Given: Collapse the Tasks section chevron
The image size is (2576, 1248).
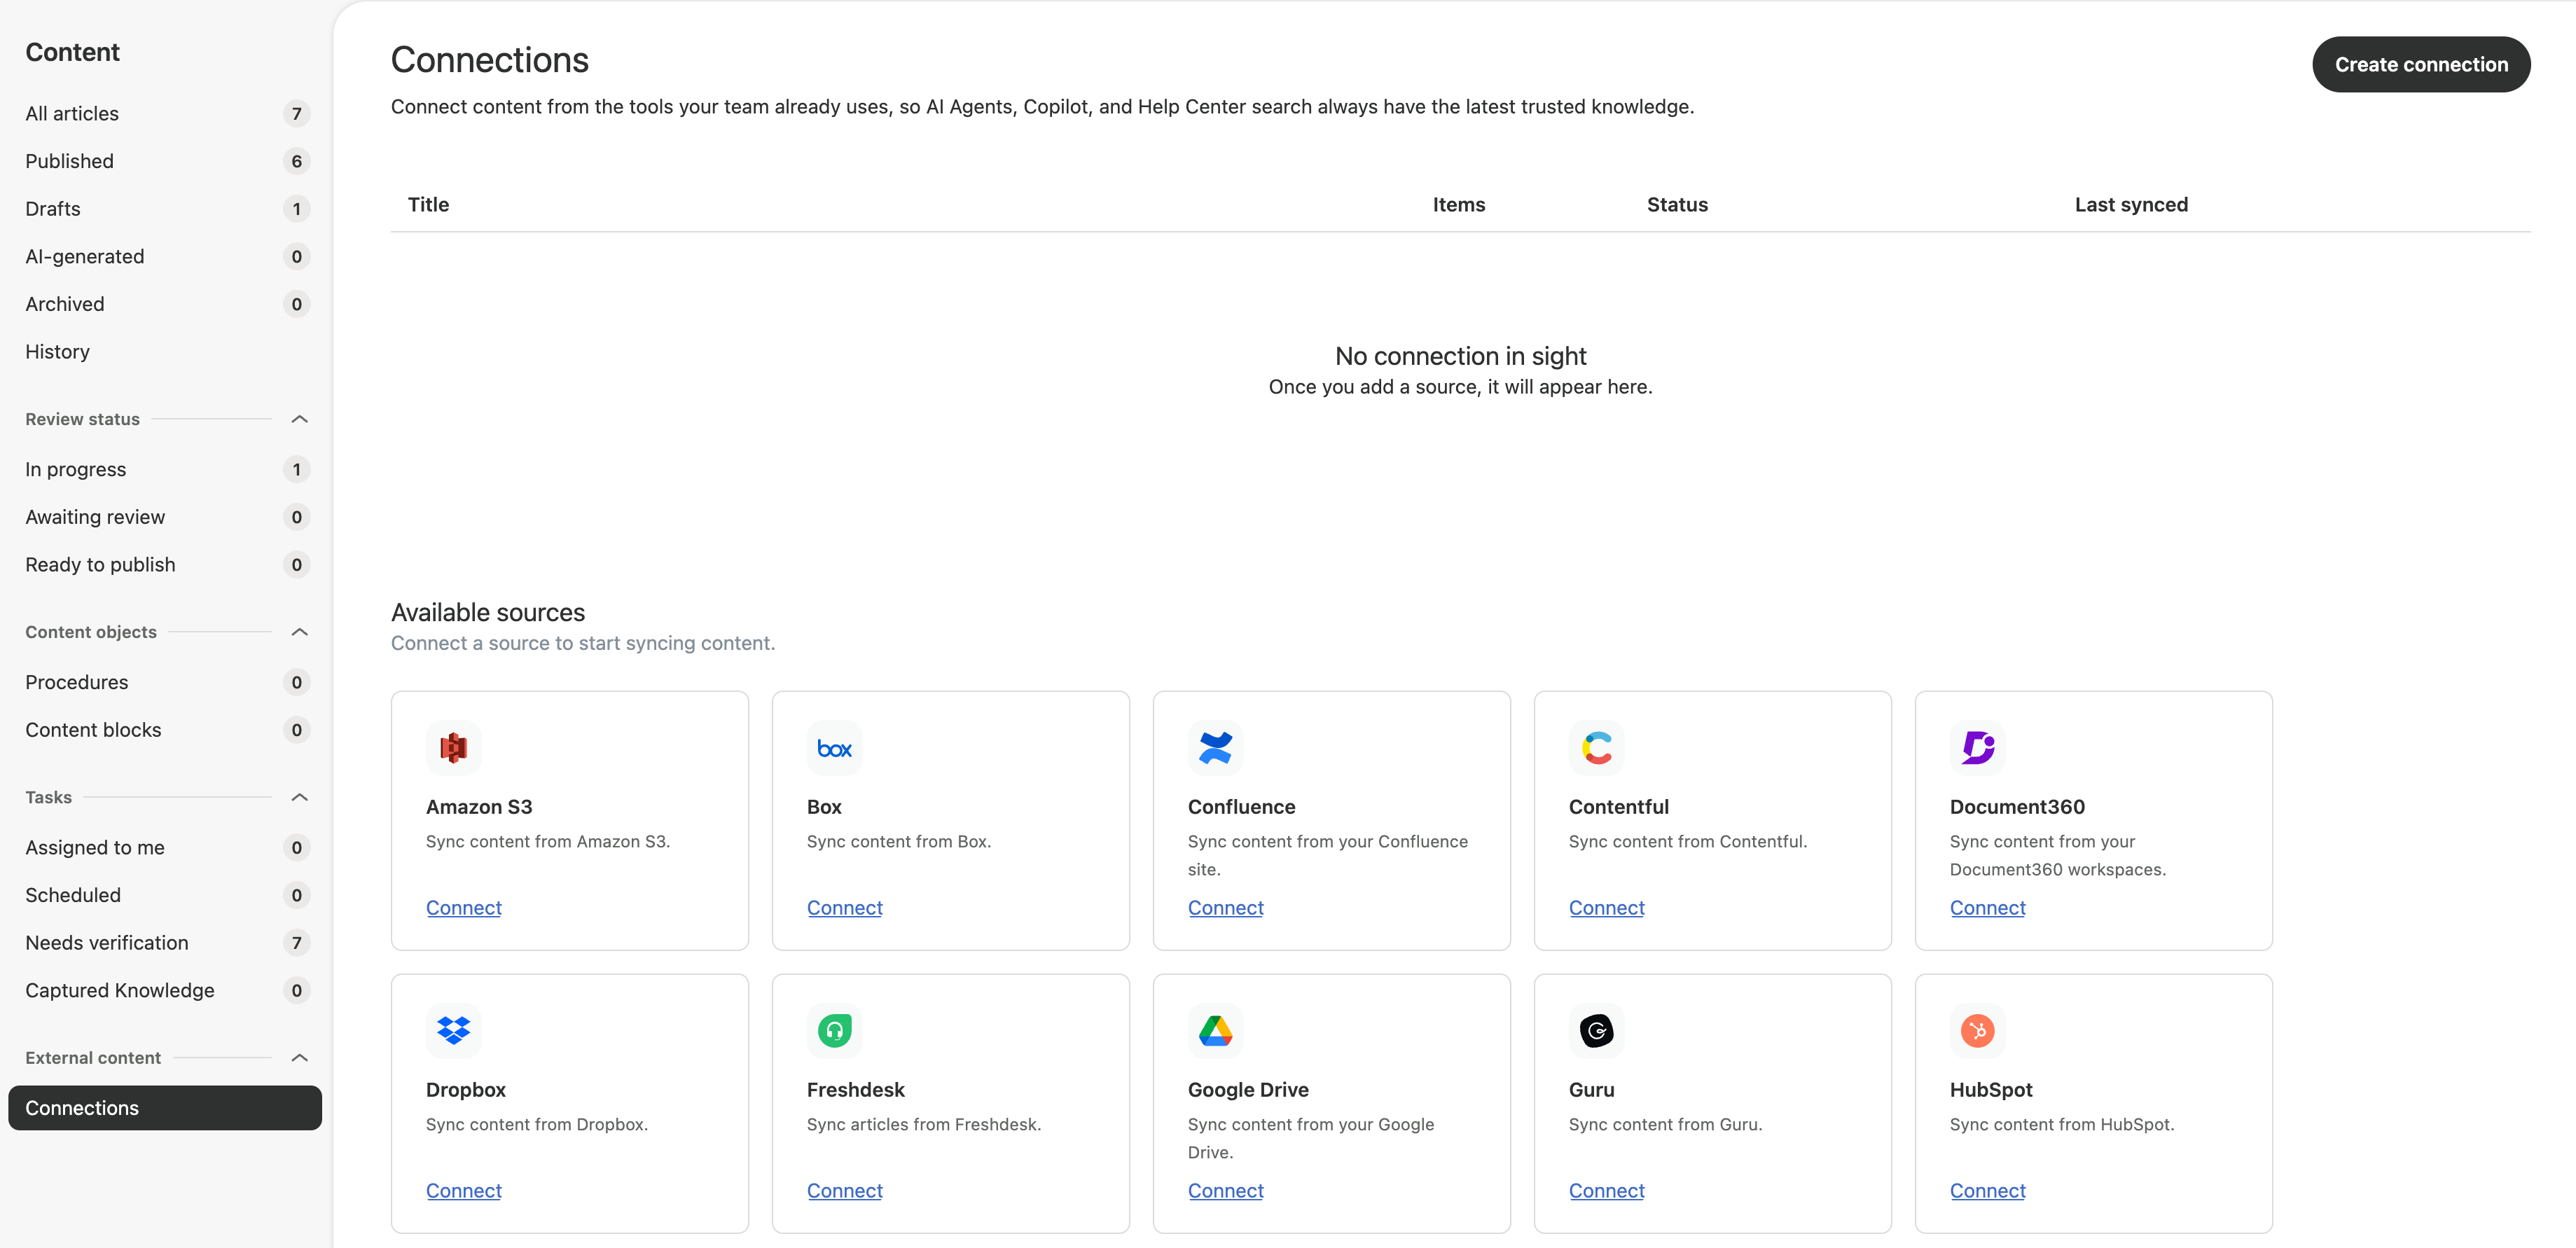Looking at the screenshot, I should click(x=299, y=797).
